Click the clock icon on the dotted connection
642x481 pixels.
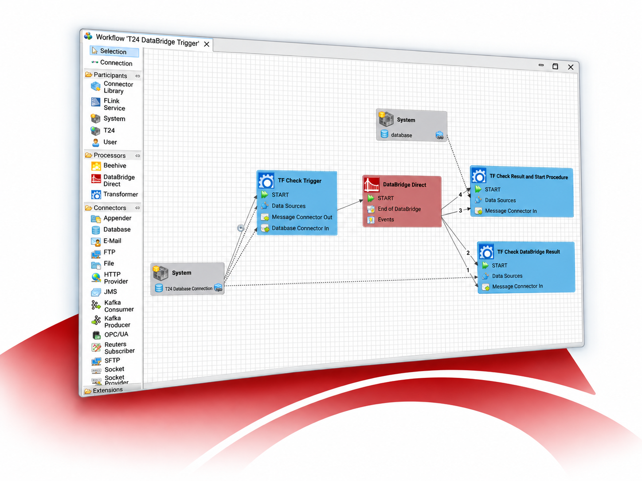coord(241,228)
